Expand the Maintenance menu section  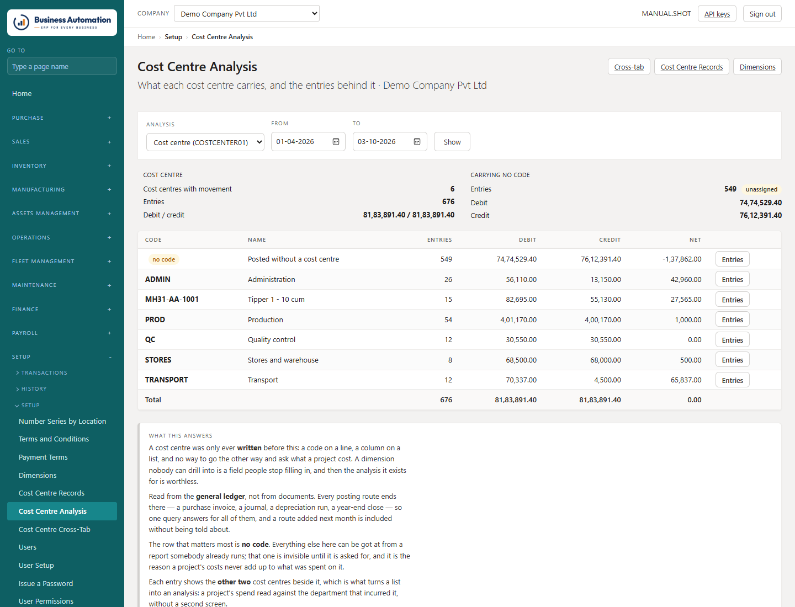coord(62,285)
